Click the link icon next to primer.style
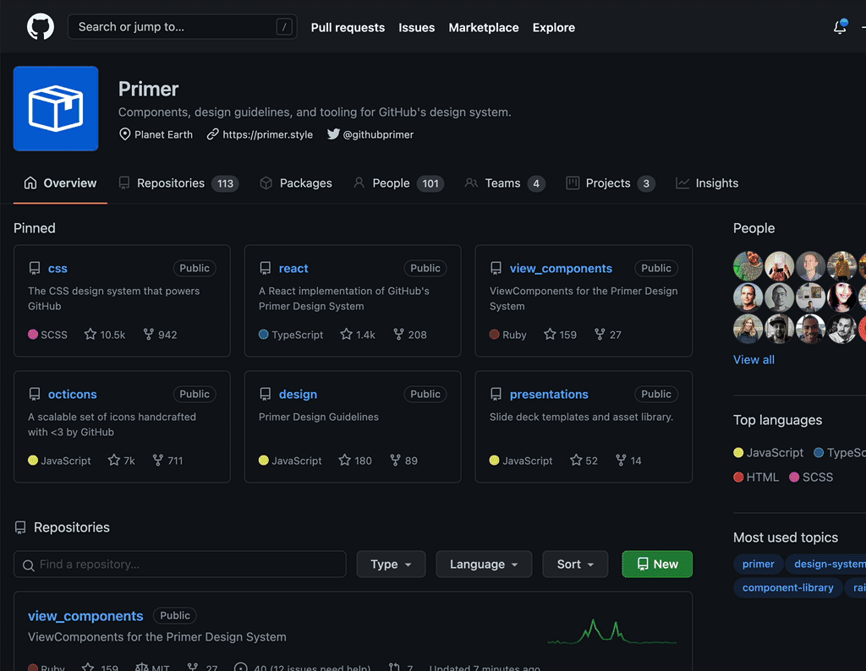Image resolution: width=866 pixels, height=671 pixels. (x=212, y=134)
